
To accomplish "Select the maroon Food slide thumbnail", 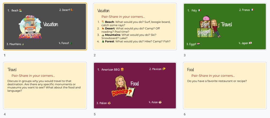I will tap(135, 85).
